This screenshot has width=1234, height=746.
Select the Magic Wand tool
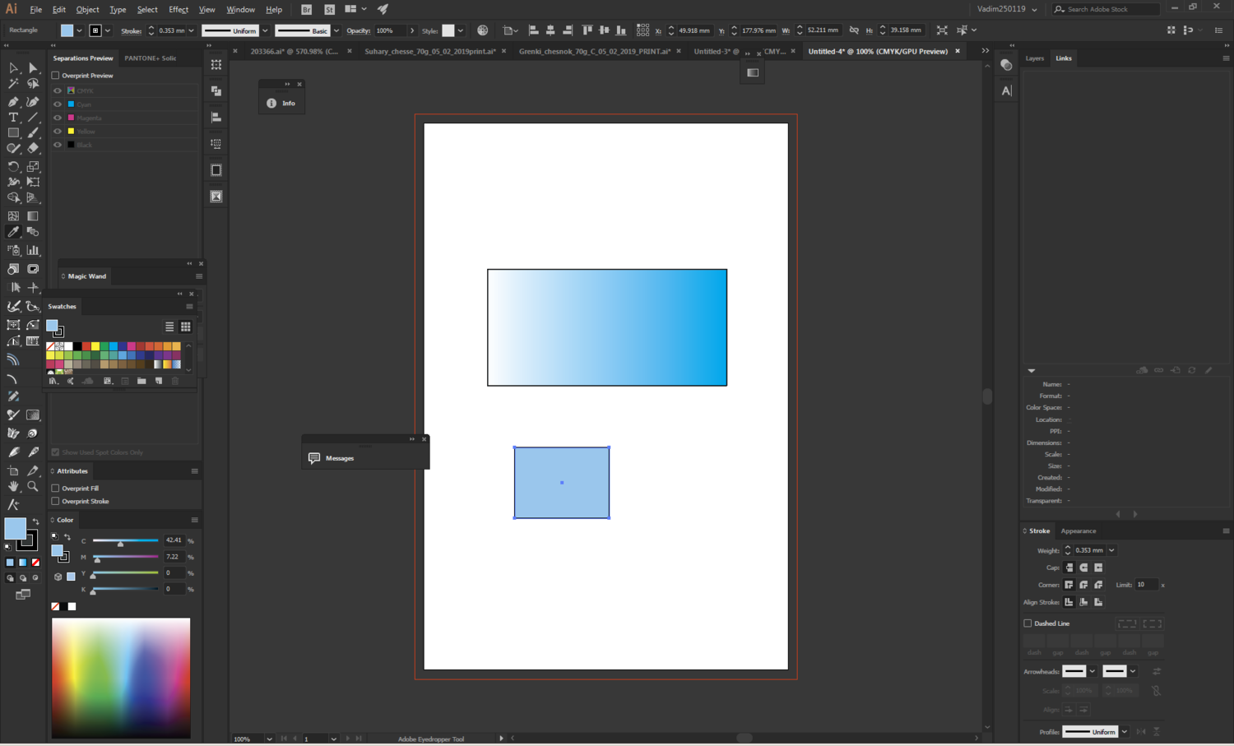click(x=13, y=84)
